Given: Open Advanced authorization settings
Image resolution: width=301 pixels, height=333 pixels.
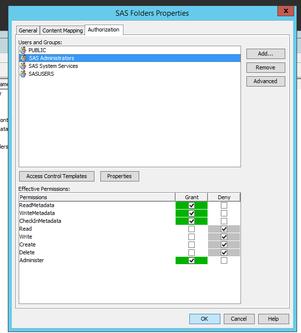Looking at the screenshot, I should click(266, 81).
